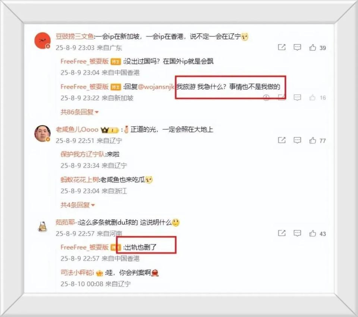Forward 老咸鱼儿Oooo's comment via share icon
This screenshot has height=317, width=358.
[282, 140]
